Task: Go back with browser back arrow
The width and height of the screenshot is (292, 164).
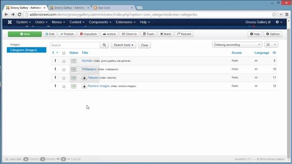Action: [6, 15]
